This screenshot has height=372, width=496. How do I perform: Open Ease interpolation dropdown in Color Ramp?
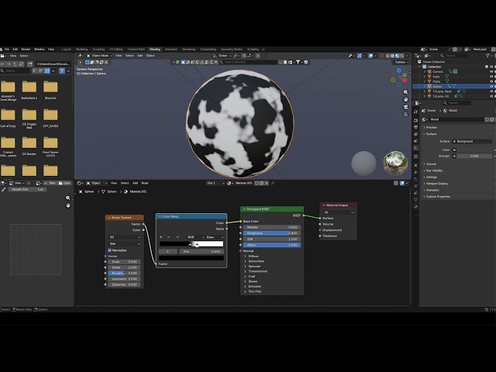click(x=215, y=237)
